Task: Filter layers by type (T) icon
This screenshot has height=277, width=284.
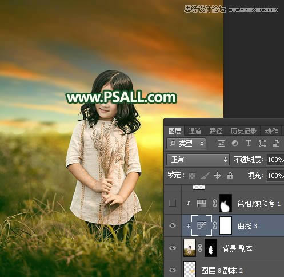Action: point(249,143)
